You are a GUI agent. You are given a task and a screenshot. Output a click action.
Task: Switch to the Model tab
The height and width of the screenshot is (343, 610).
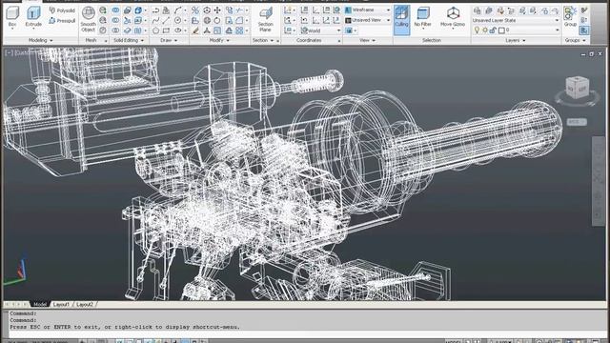[40, 304]
